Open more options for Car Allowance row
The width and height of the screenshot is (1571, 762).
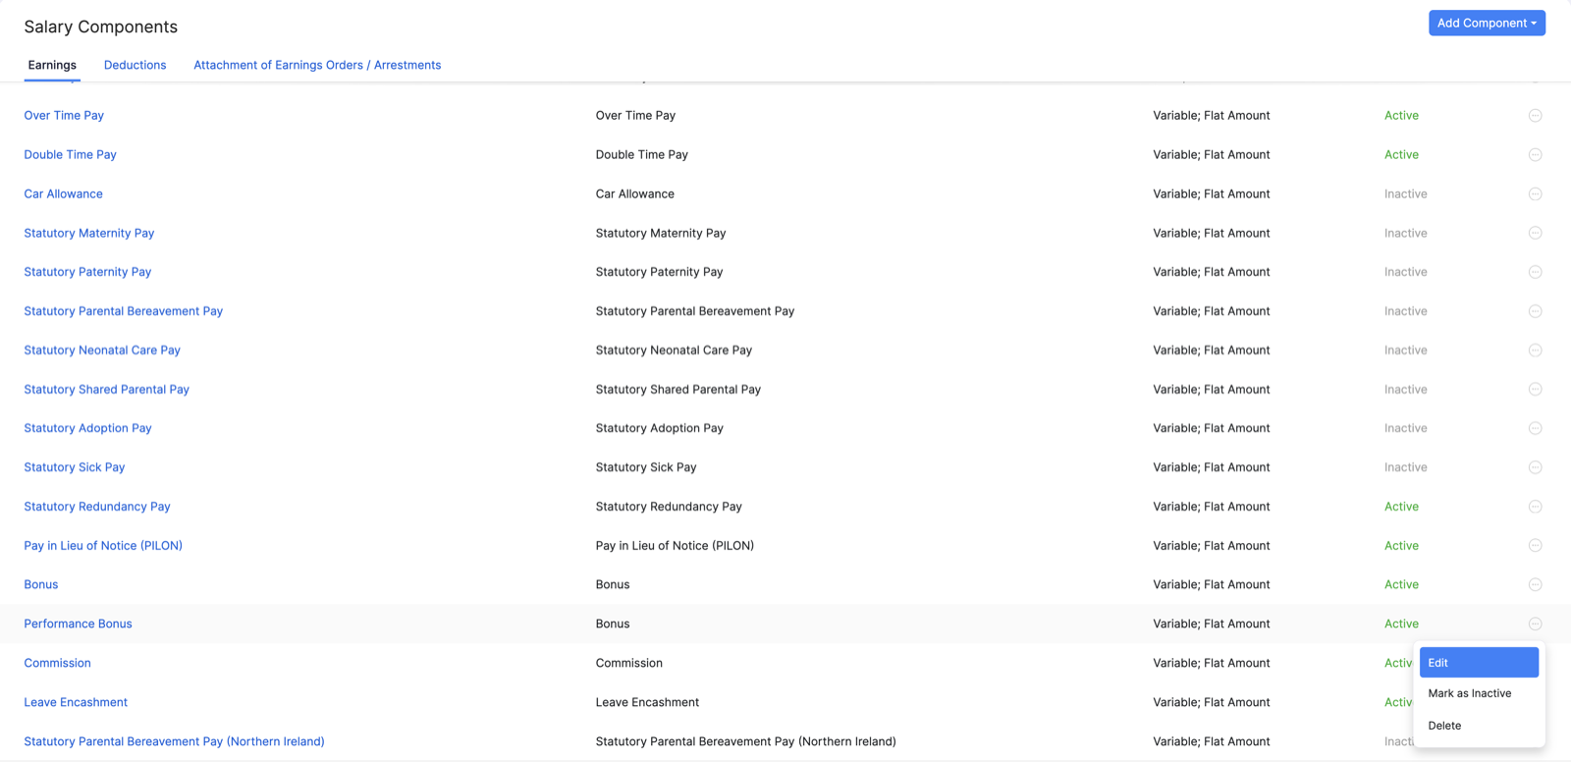[x=1535, y=194]
